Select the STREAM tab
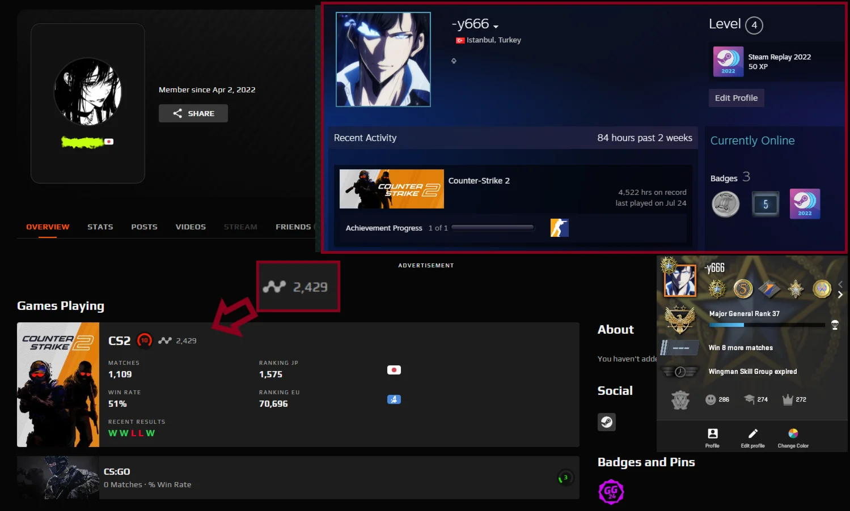This screenshot has width=850, height=511. pyautogui.click(x=240, y=227)
